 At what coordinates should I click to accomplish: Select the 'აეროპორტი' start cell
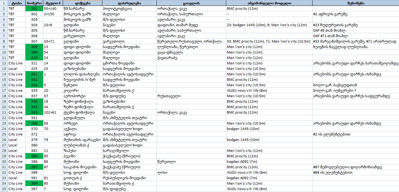tap(82, 96)
